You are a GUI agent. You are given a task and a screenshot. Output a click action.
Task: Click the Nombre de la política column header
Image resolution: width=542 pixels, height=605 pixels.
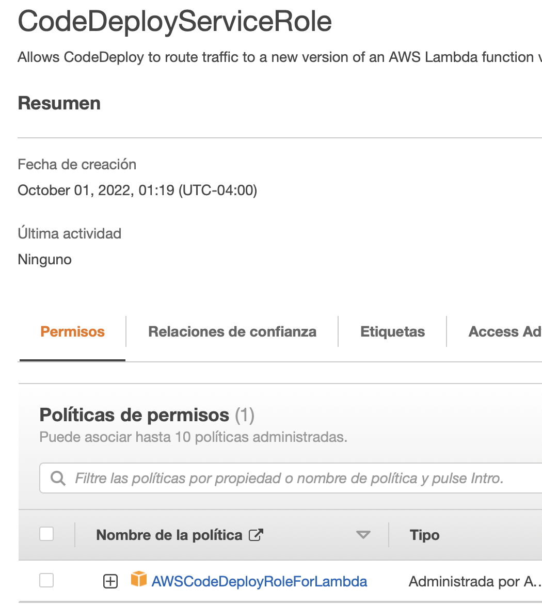[x=169, y=535]
